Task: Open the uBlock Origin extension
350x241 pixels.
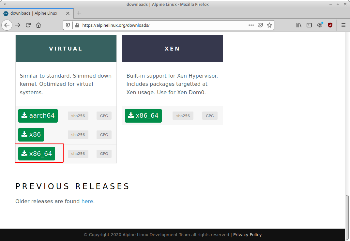Action: [330, 25]
